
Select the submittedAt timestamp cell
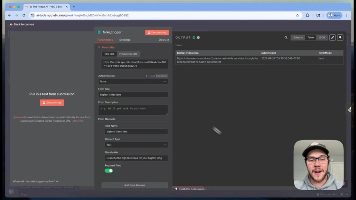click(x=289, y=60)
